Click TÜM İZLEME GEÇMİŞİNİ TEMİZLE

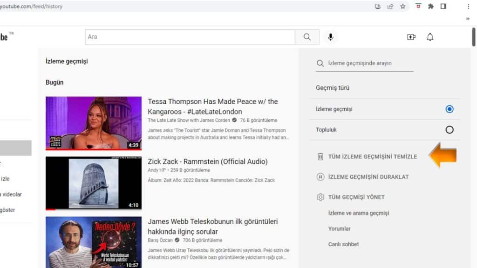point(372,156)
